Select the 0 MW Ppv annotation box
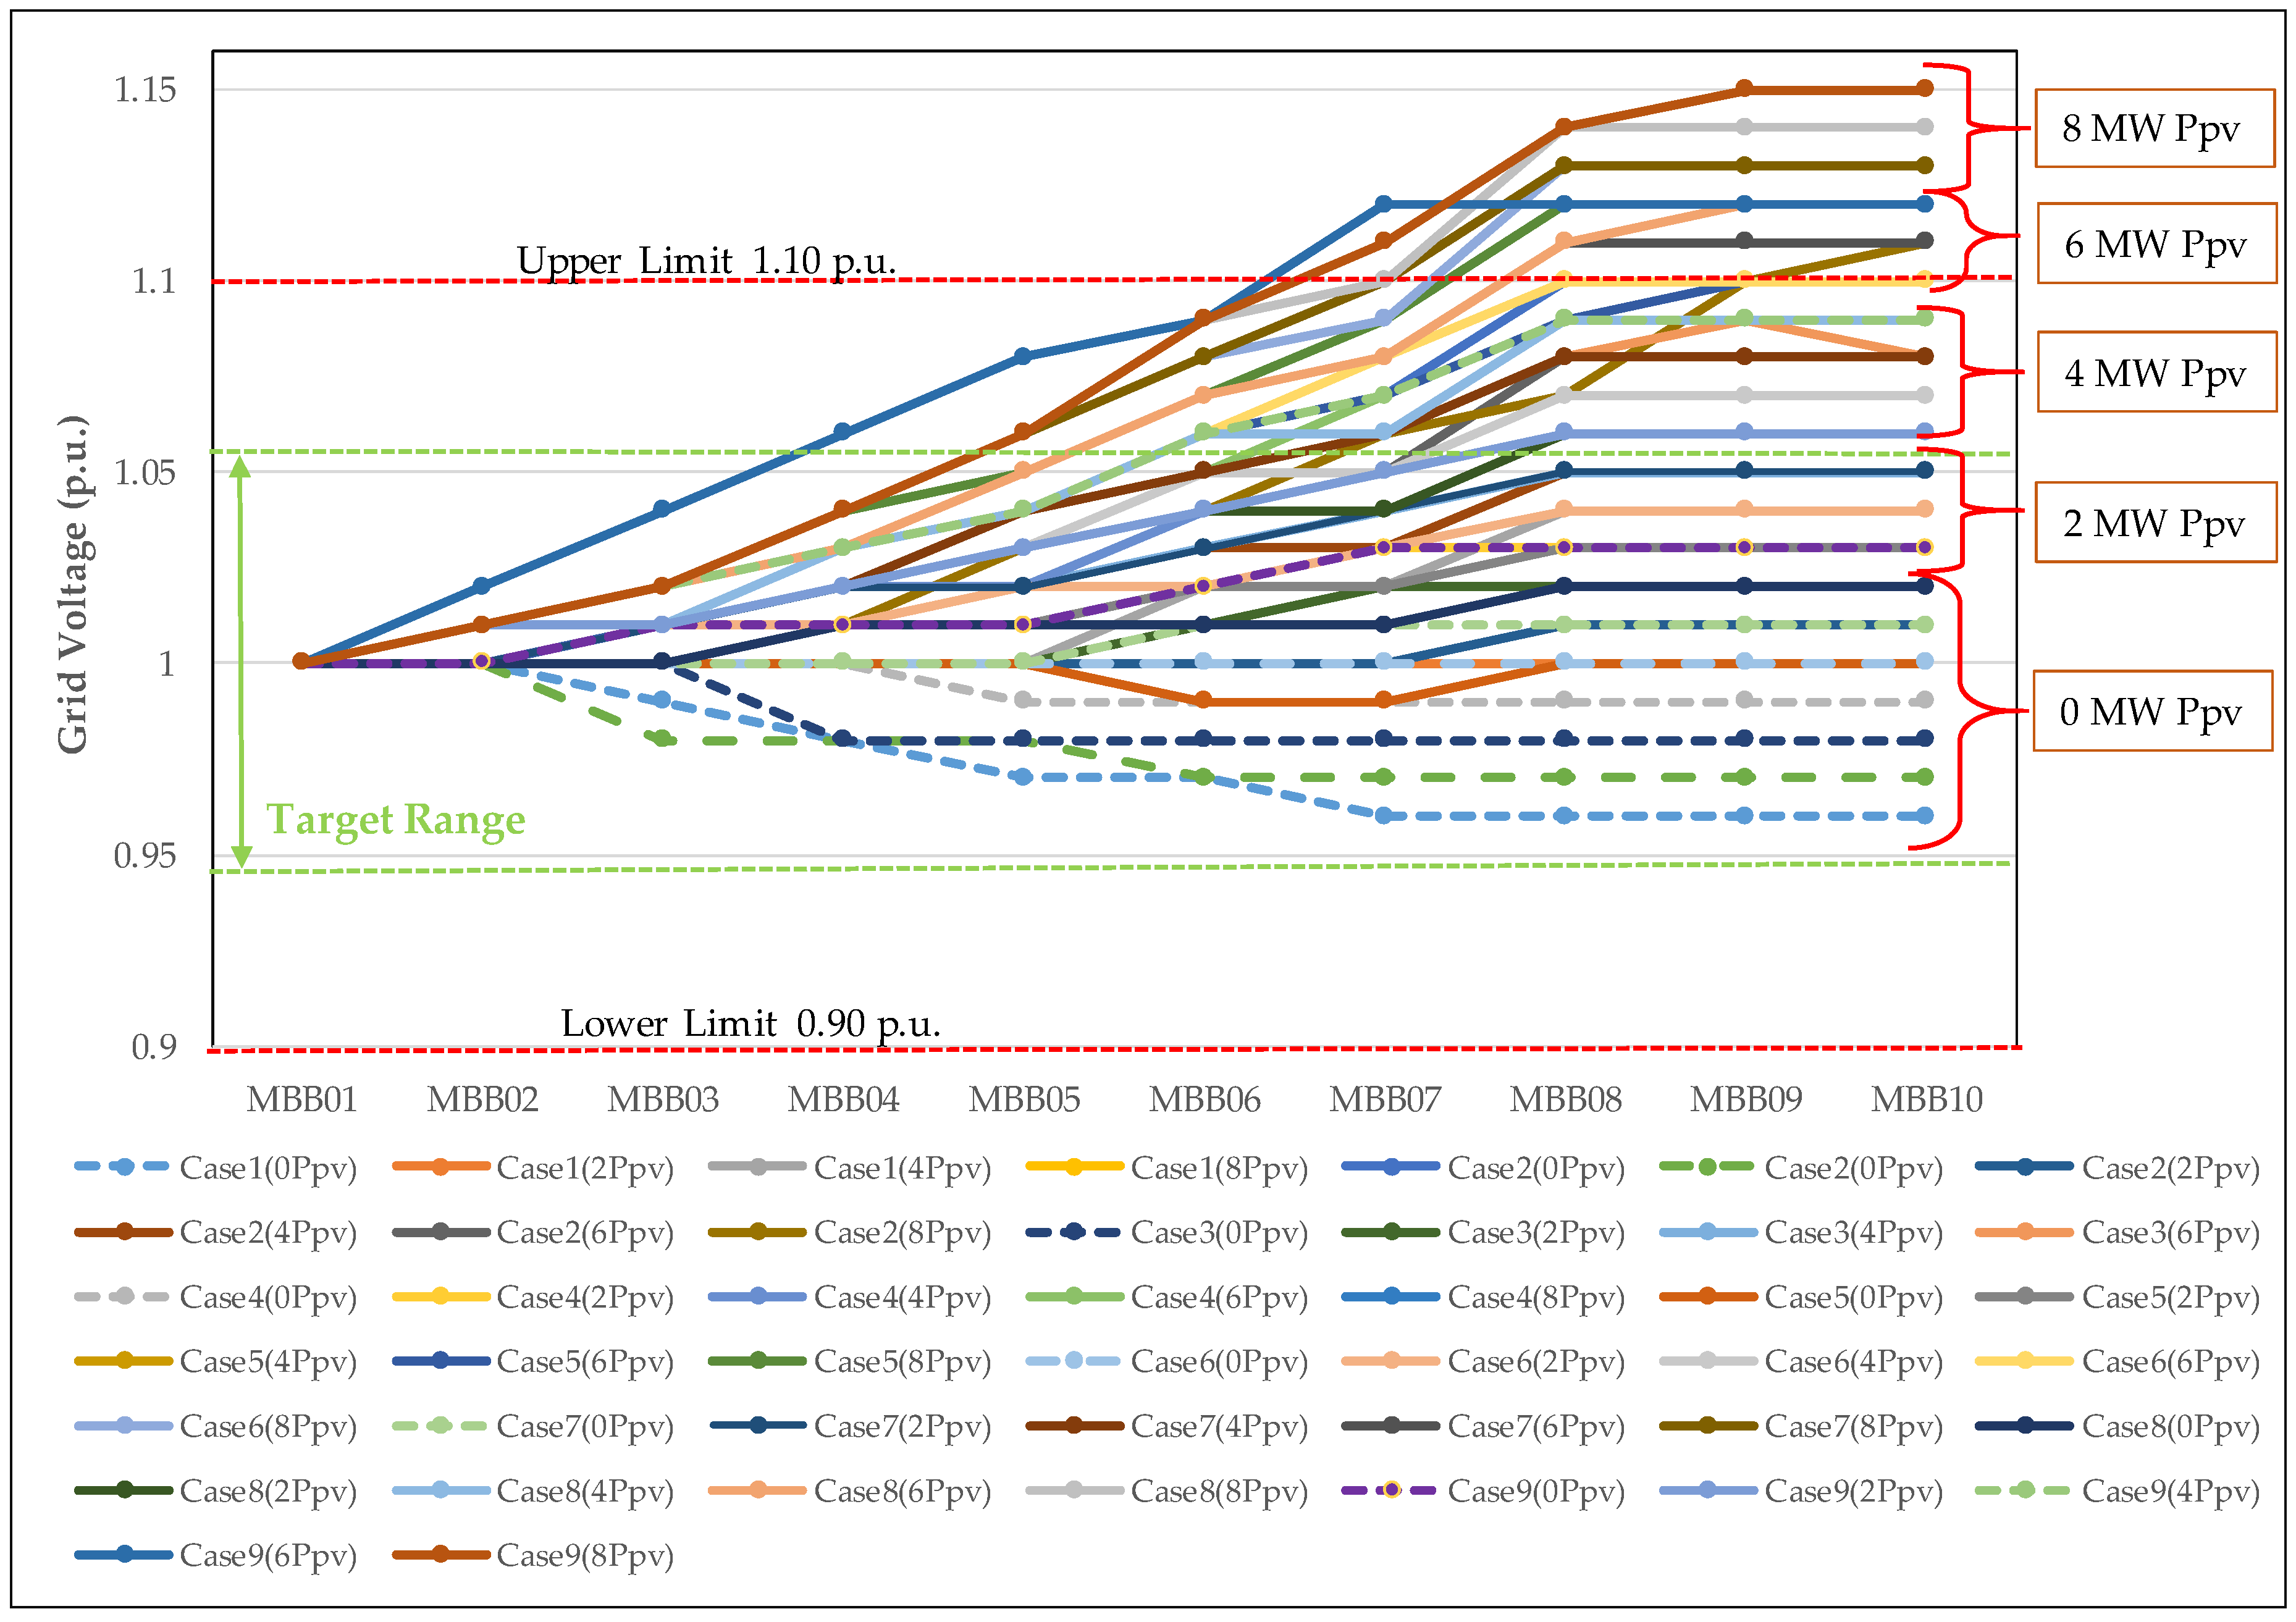2296x1622 pixels. click(x=2152, y=712)
